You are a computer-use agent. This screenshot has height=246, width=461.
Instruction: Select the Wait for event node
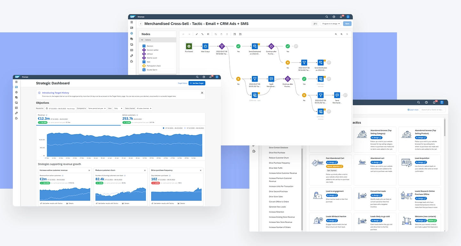[144, 58]
